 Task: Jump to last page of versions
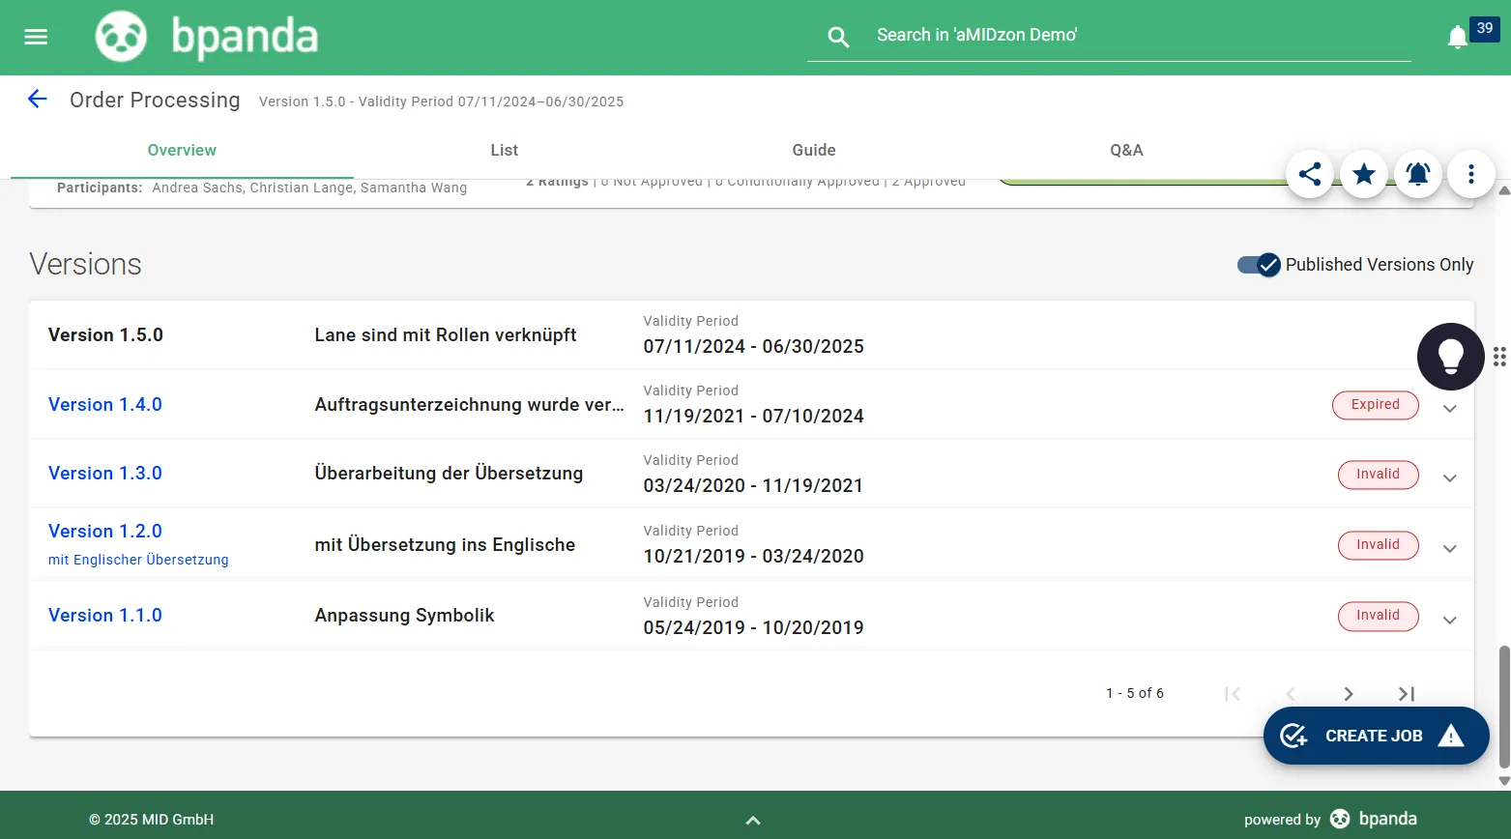tap(1407, 694)
